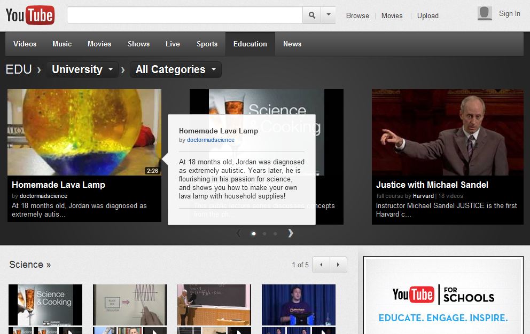Click the Justice with Michael Sandel title
This screenshot has width=530, height=334.
click(x=432, y=185)
